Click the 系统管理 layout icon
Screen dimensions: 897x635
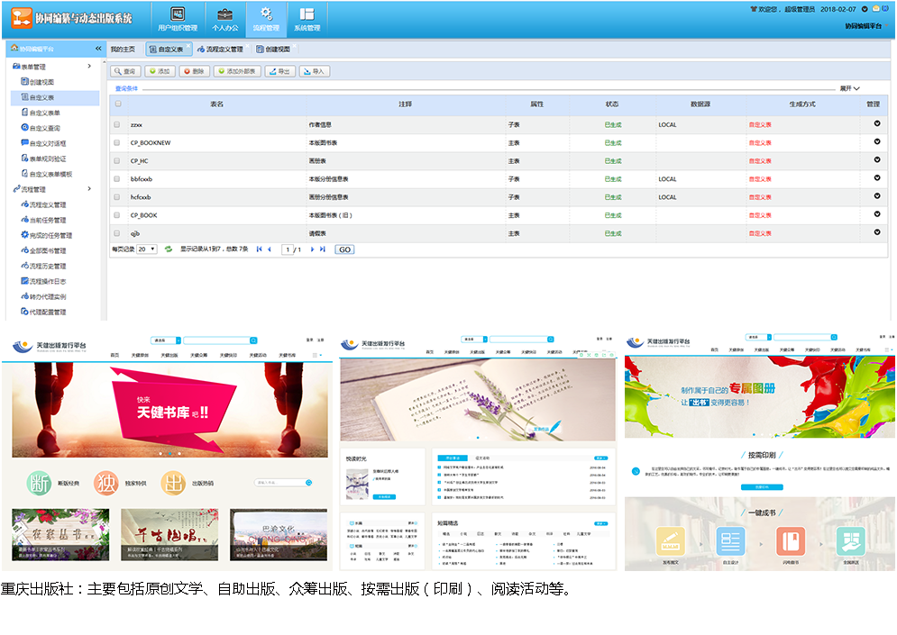pyautogui.click(x=307, y=14)
